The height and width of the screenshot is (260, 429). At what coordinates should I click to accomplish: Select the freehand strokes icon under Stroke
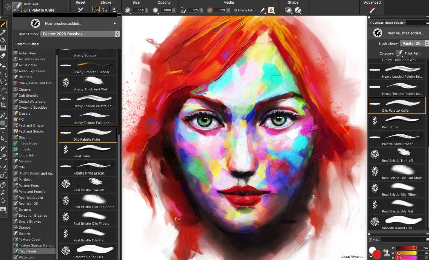pyautogui.click(x=96, y=10)
